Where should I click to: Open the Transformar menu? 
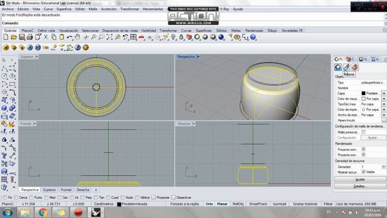coord(129,9)
